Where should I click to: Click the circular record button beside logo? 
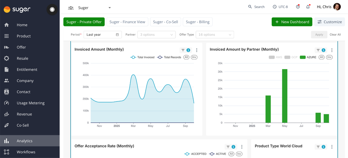point(52,10)
